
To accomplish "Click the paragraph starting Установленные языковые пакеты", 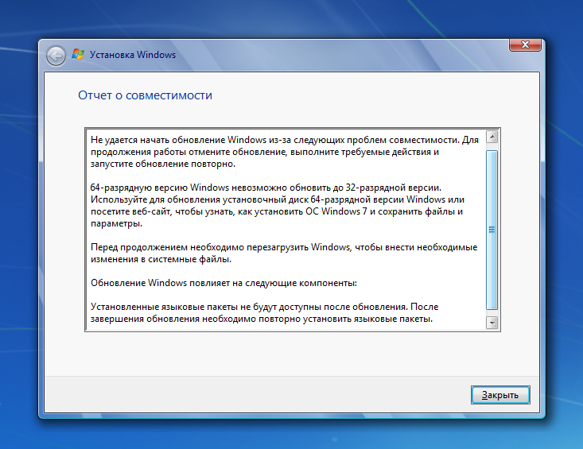I will pos(264,312).
